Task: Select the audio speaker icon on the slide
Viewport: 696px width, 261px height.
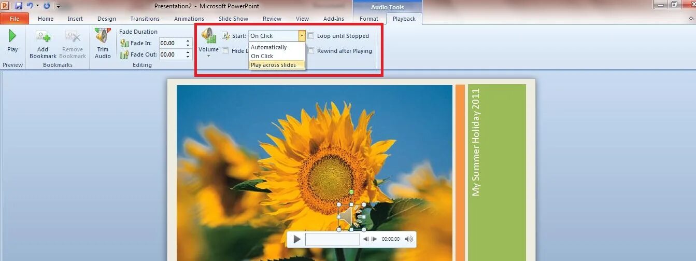Action: click(351, 216)
